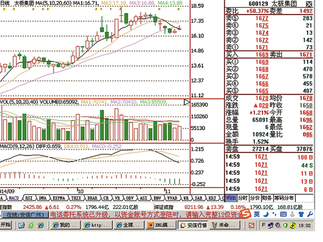Launch Internet Explorer from quick launch bar
Screen dimensions: 323x242
pyautogui.click(x=40, y=226)
